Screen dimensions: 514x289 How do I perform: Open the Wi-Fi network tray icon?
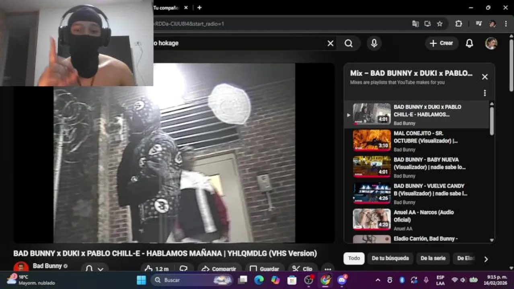[x=455, y=280]
